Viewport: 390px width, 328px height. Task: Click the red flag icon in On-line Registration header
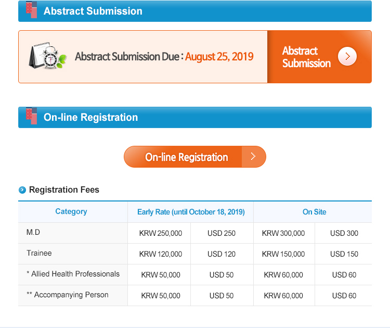32,116
